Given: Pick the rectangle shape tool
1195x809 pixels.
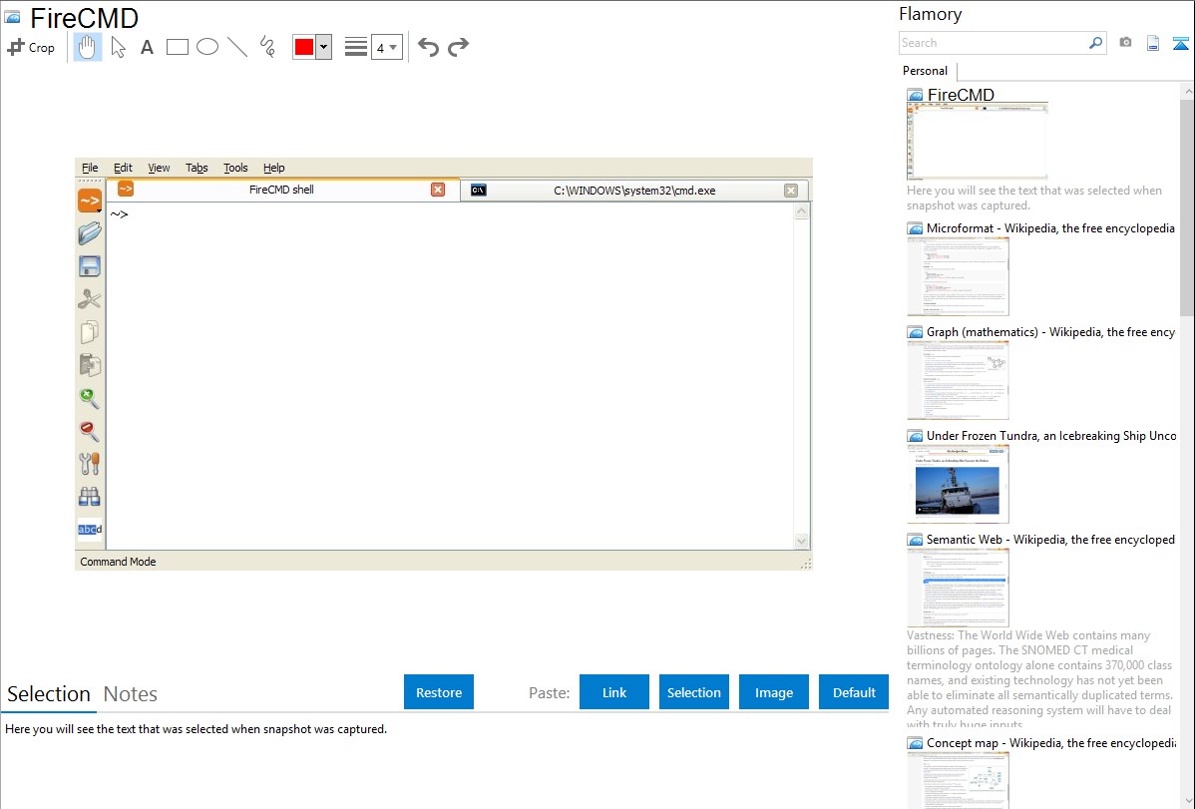Looking at the screenshot, I should pos(177,47).
